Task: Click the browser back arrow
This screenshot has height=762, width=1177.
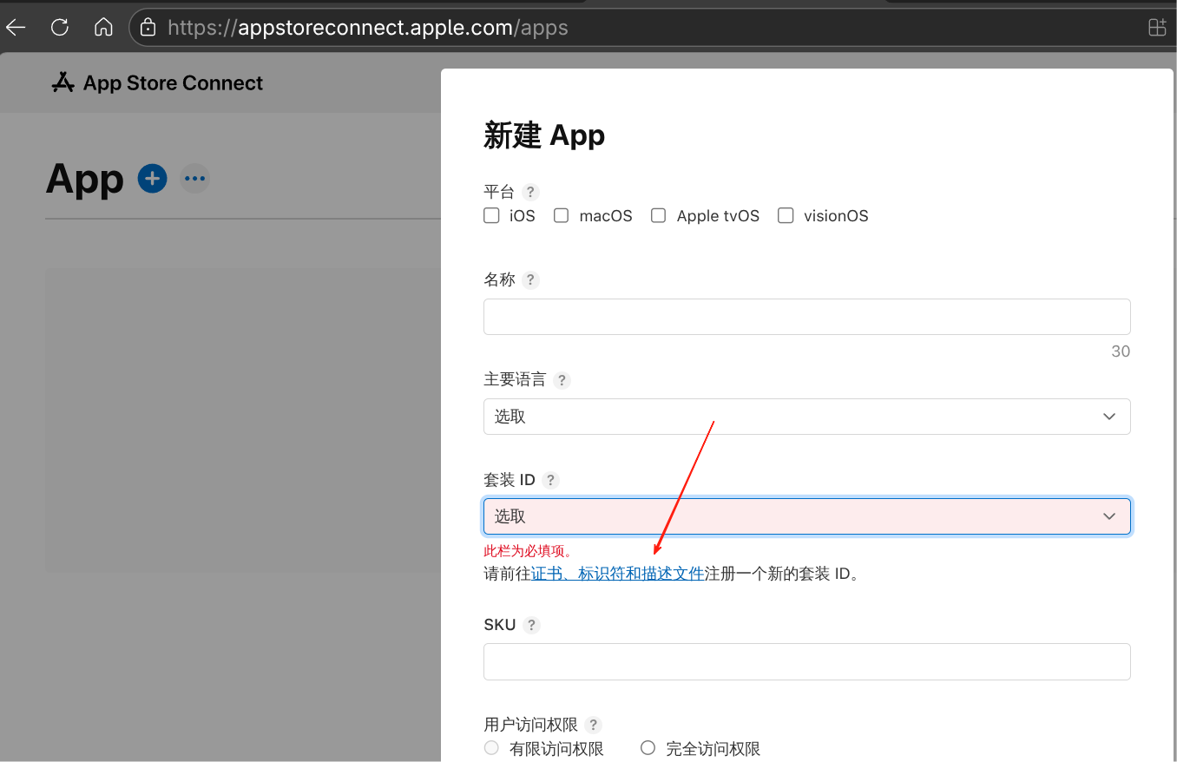Action: (x=16, y=27)
